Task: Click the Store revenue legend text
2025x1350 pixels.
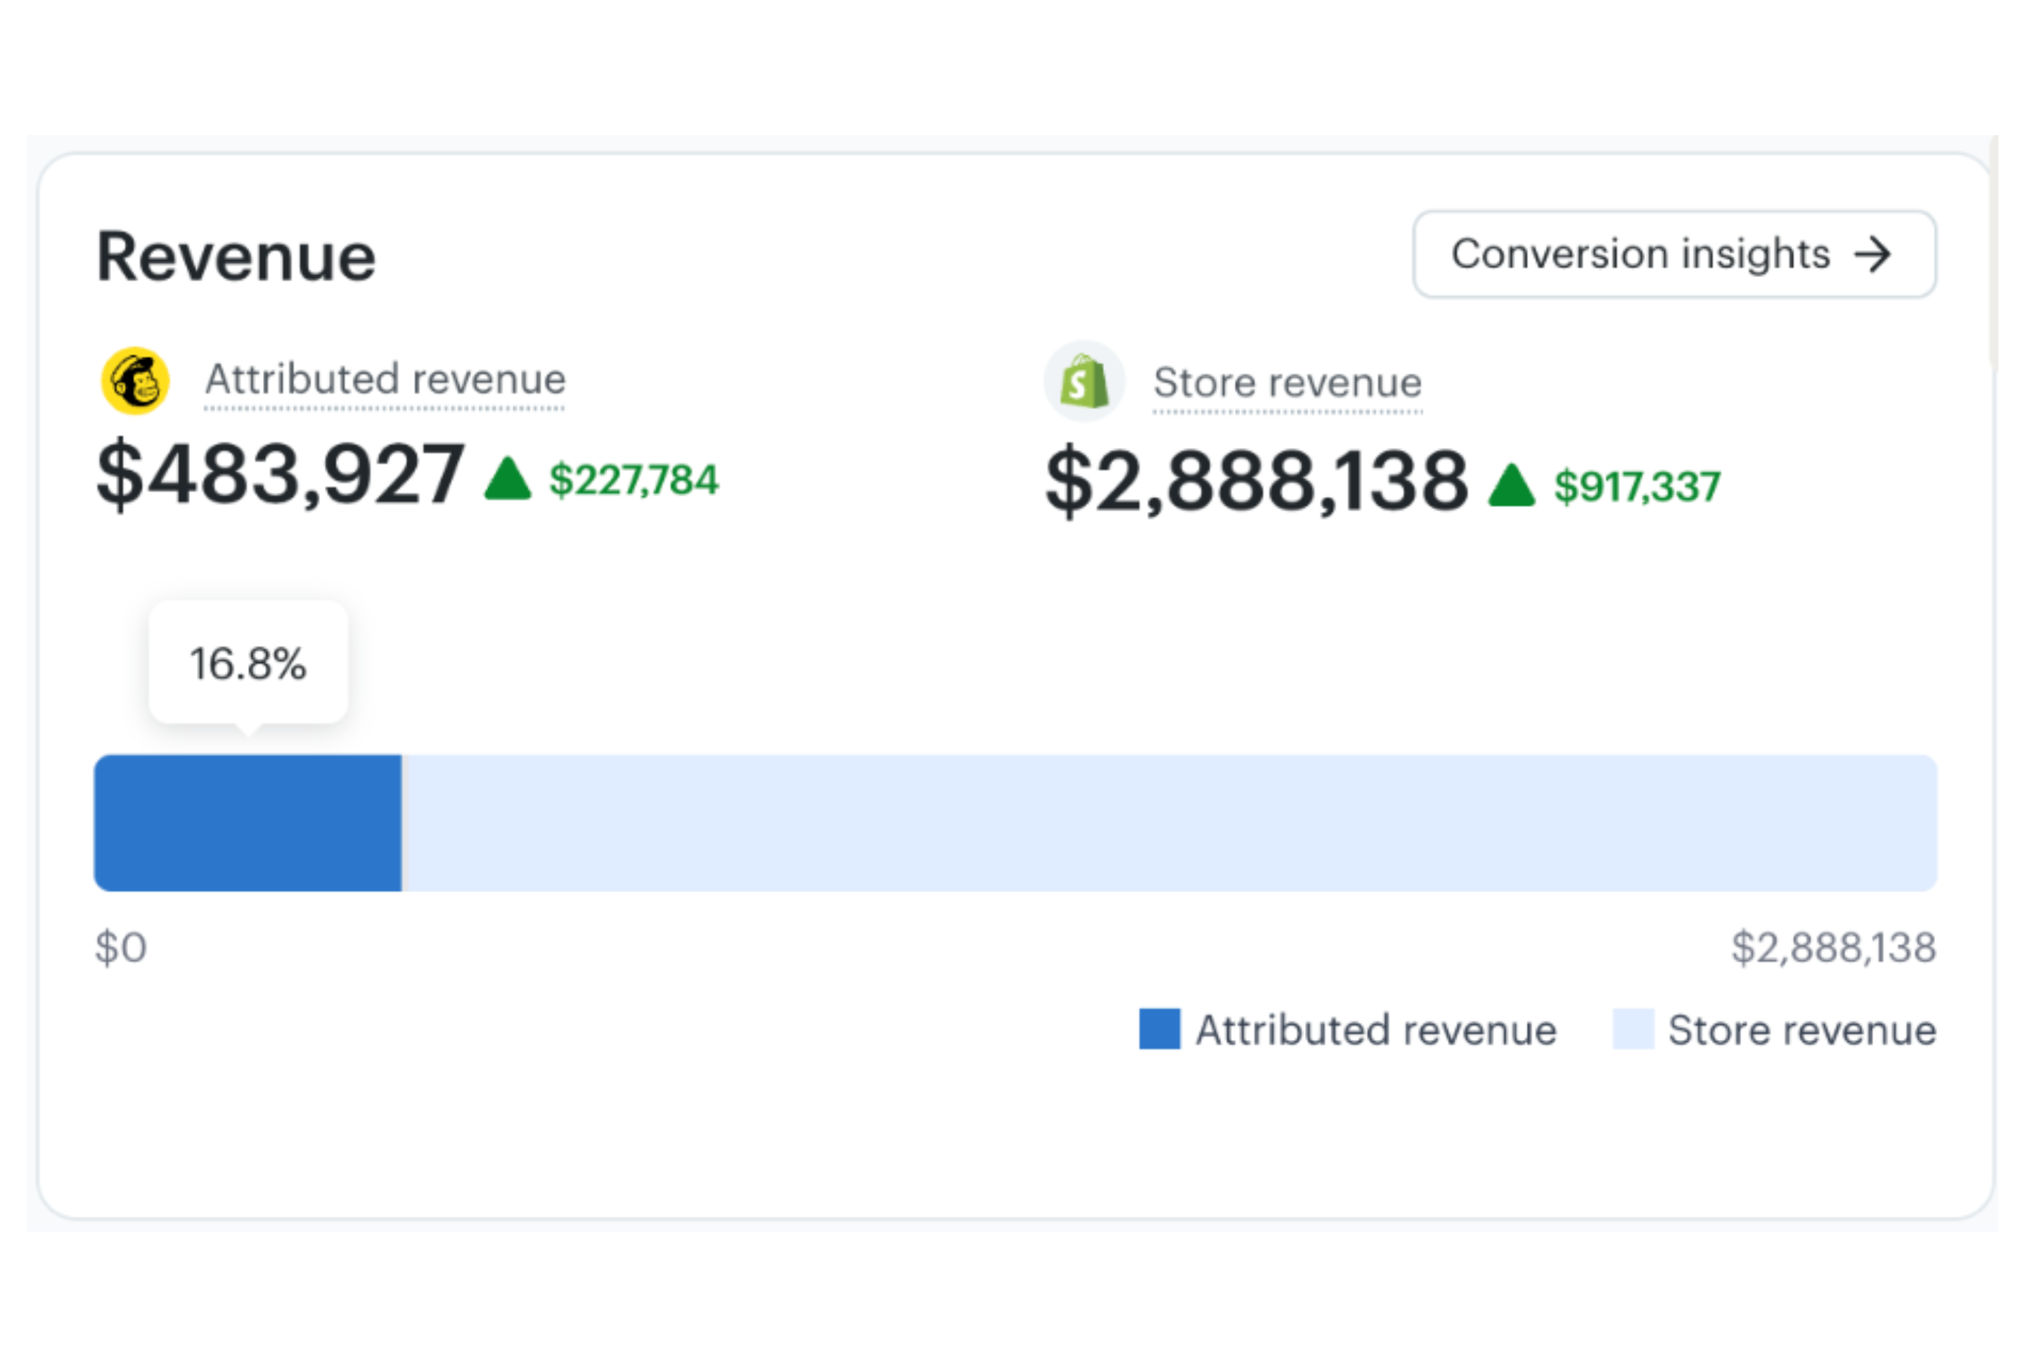Action: pyautogui.click(x=1802, y=1029)
